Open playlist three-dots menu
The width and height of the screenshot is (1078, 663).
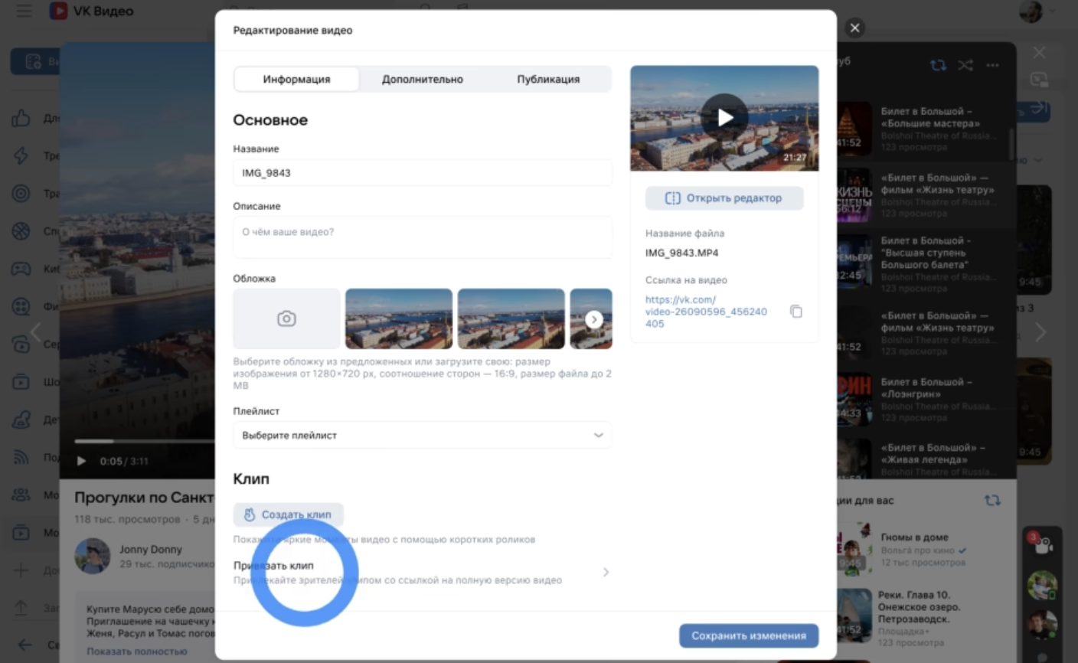pyautogui.click(x=992, y=65)
